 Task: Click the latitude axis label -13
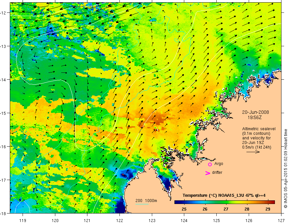pyautogui.click(x=4, y=46)
